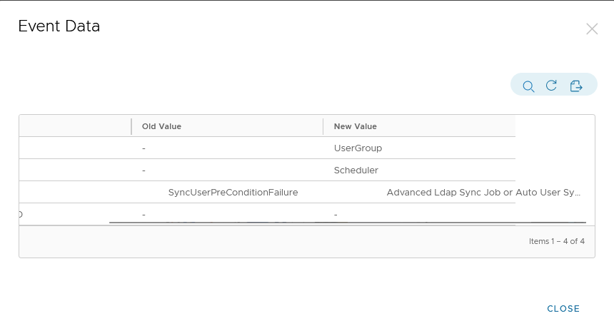This screenshot has width=614, height=336.
Task: Click the search magnifier icon
Action: [528, 86]
